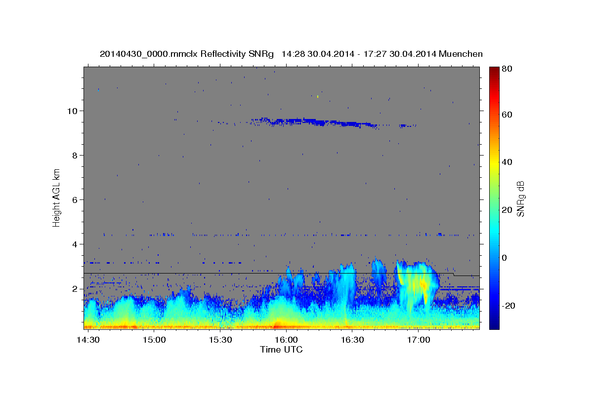Screen dimensions: 593x395
Task: Click the dark red top of the colorbar
Action: tap(494, 70)
